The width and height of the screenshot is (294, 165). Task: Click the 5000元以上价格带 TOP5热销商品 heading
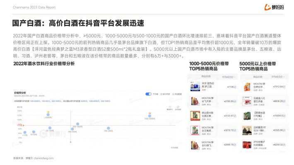click(x=258, y=66)
